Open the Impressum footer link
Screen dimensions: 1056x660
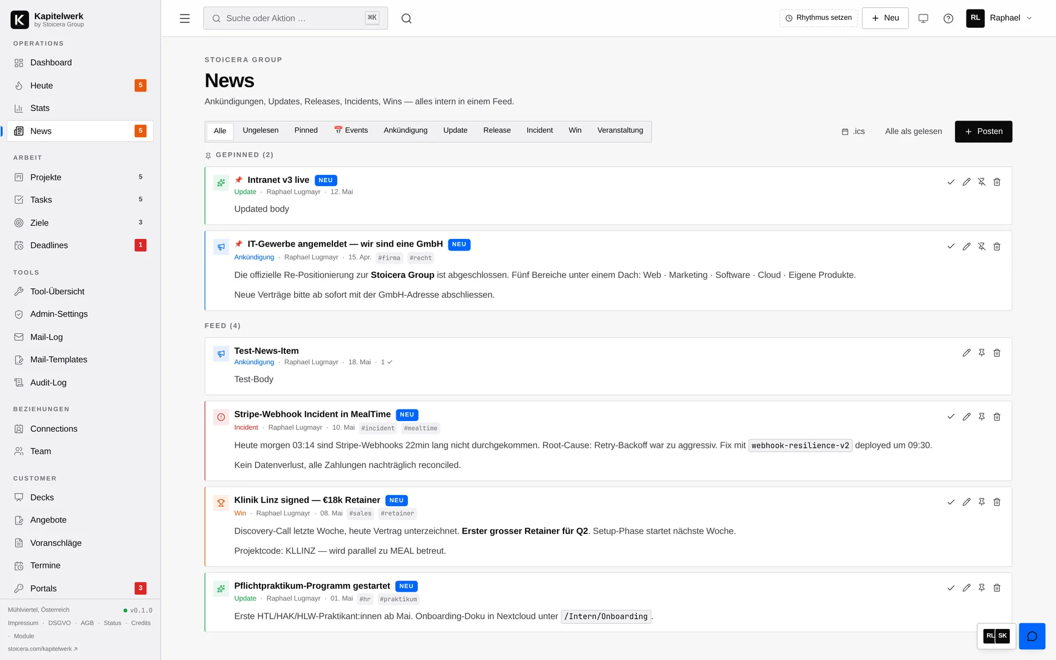point(23,623)
